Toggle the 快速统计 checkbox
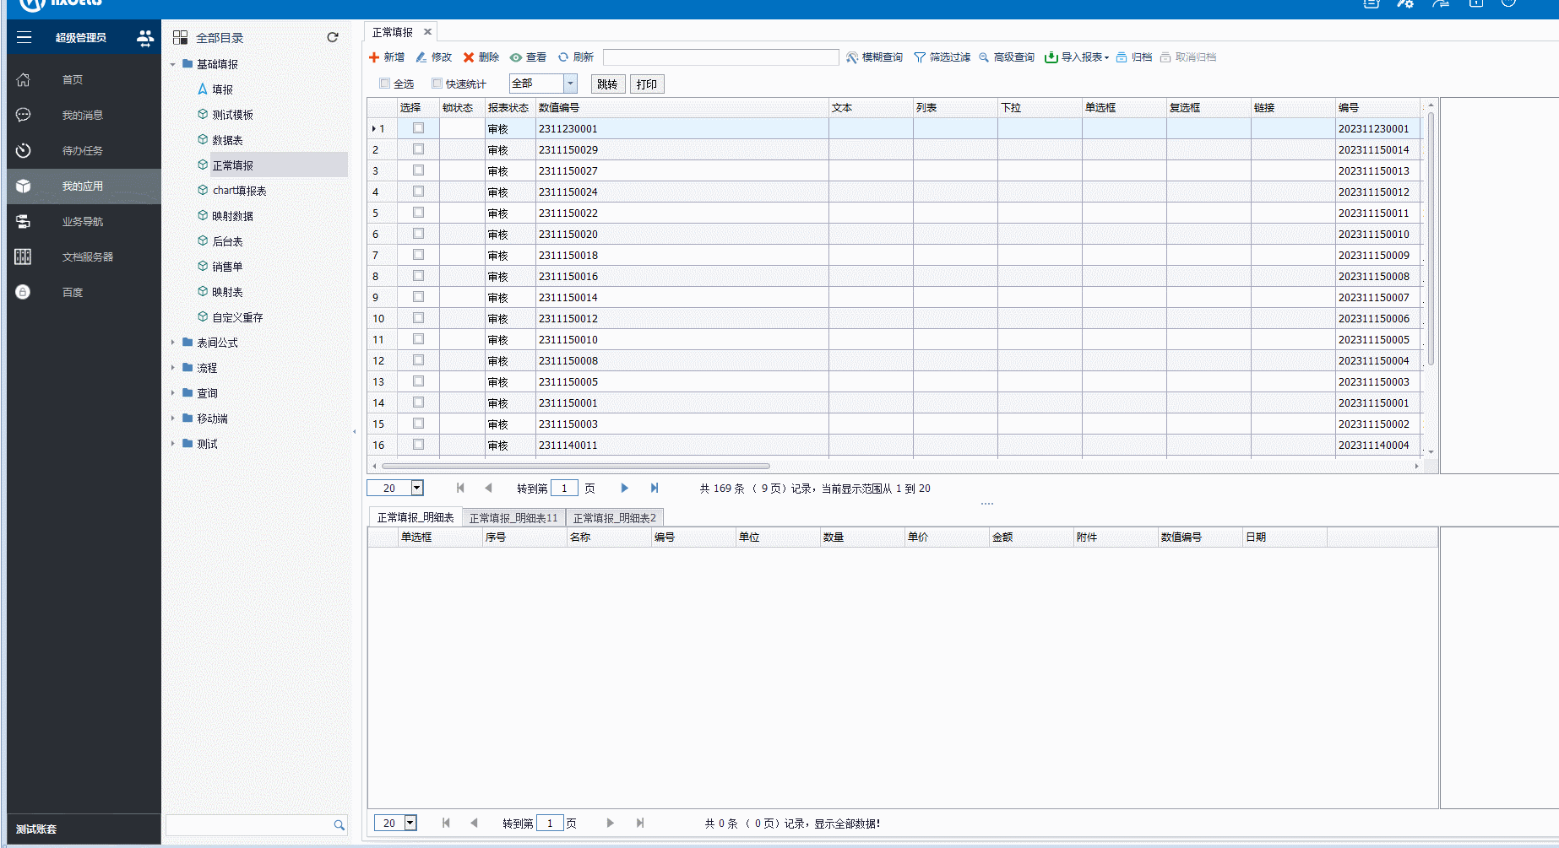Image resolution: width=1559 pixels, height=848 pixels. tap(437, 84)
